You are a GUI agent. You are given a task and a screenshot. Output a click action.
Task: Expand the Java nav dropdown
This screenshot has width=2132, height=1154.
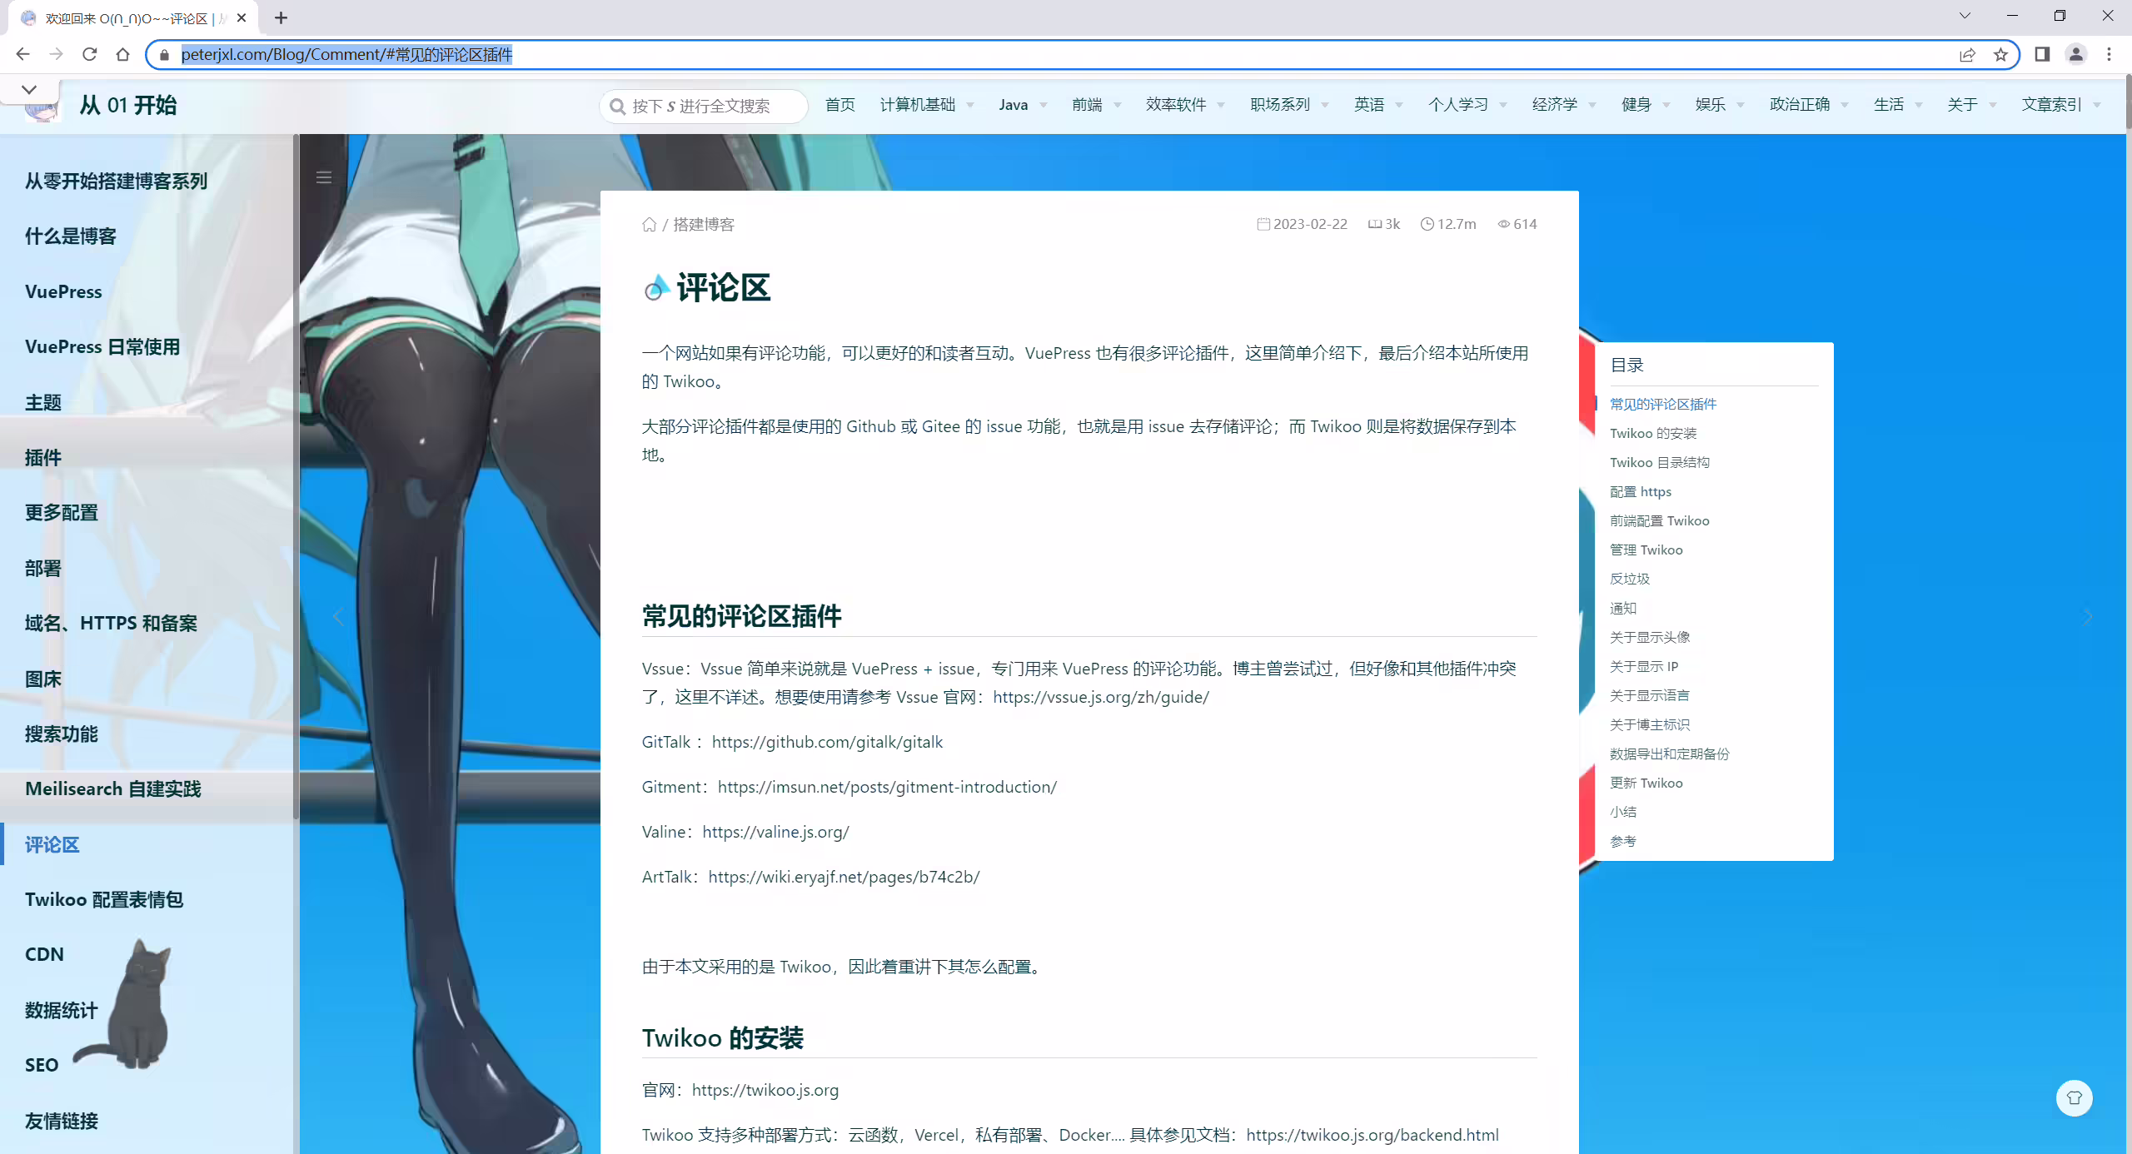click(1023, 105)
